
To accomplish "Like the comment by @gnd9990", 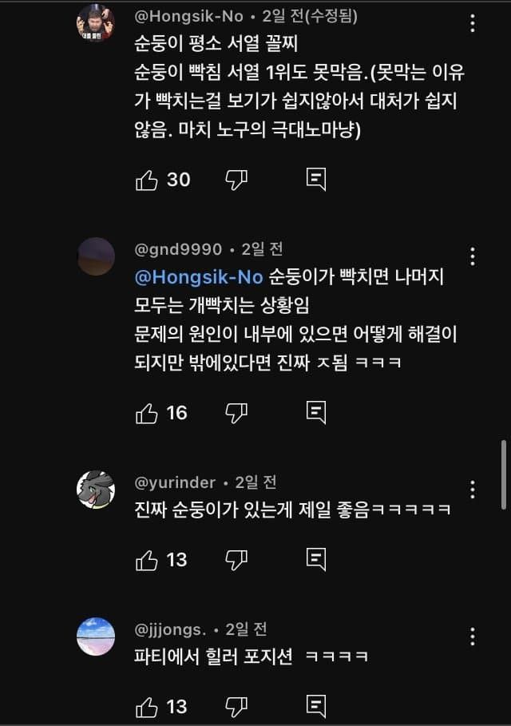I will click(x=147, y=412).
